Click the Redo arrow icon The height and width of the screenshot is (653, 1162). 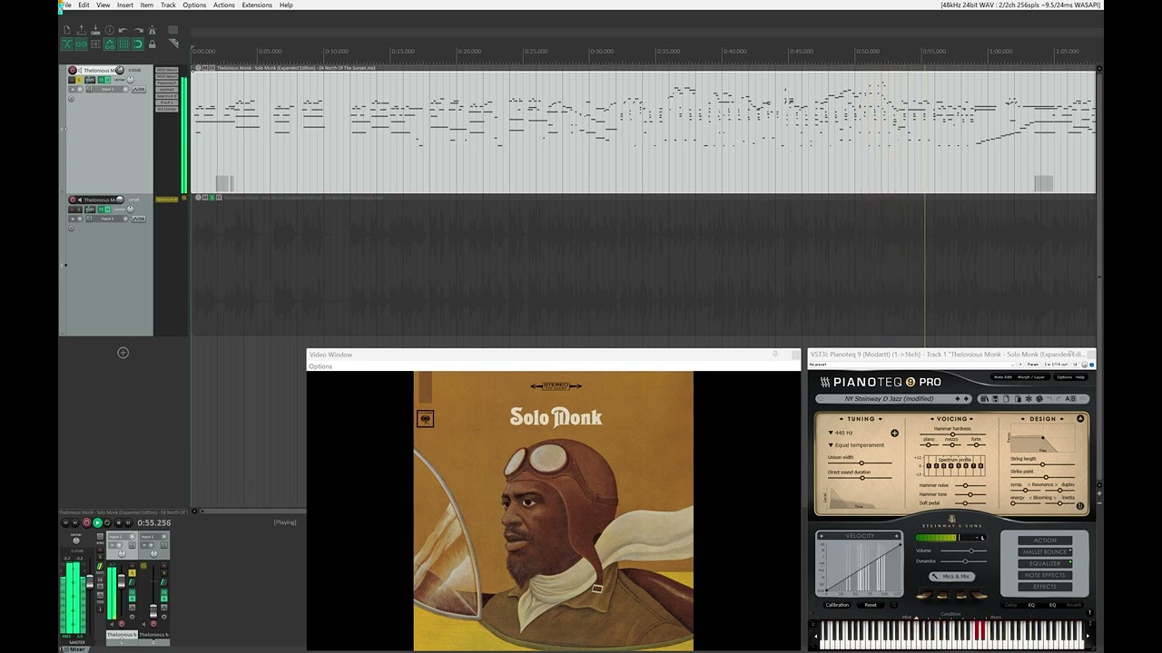click(138, 30)
